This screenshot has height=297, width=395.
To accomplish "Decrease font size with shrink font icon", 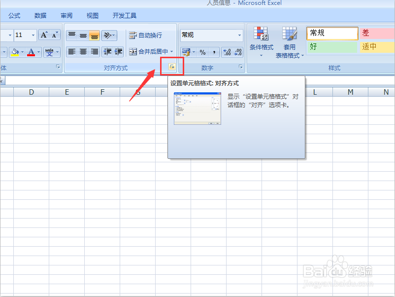I will 55,35.
